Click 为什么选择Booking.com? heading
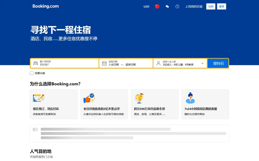The width and height of the screenshot is (259, 161). [55, 84]
